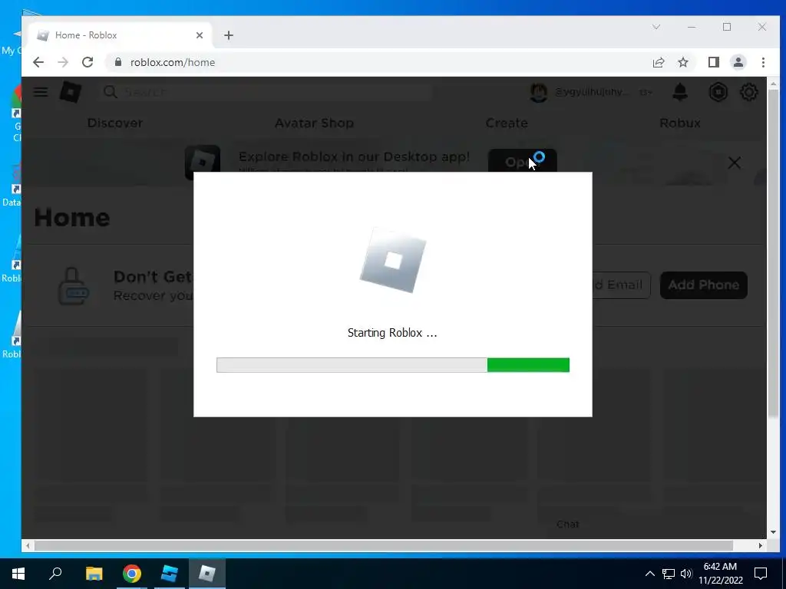Open the Windows Start menu
The height and width of the screenshot is (589, 786).
tap(18, 574)
